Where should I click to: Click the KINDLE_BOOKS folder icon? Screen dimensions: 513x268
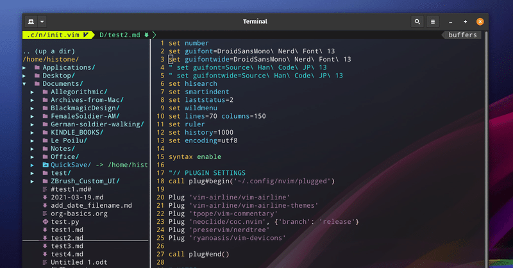(45, 133)
